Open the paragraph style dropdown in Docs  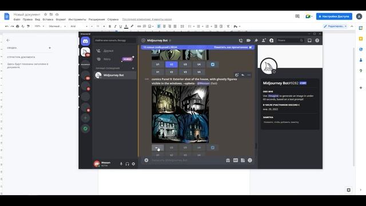57,26
